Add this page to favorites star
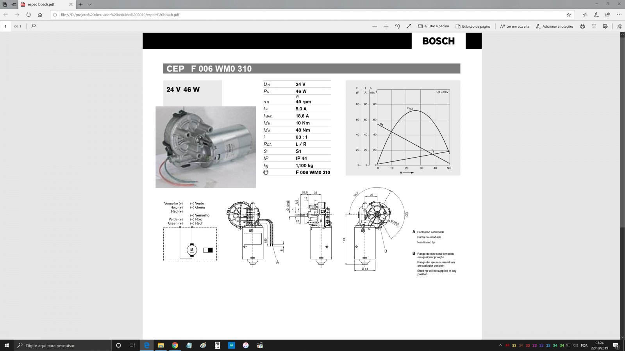Screen dimensions: 625x351 (x=569, y=15)
